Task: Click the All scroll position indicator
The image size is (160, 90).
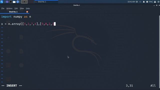Action: point(153,85)
